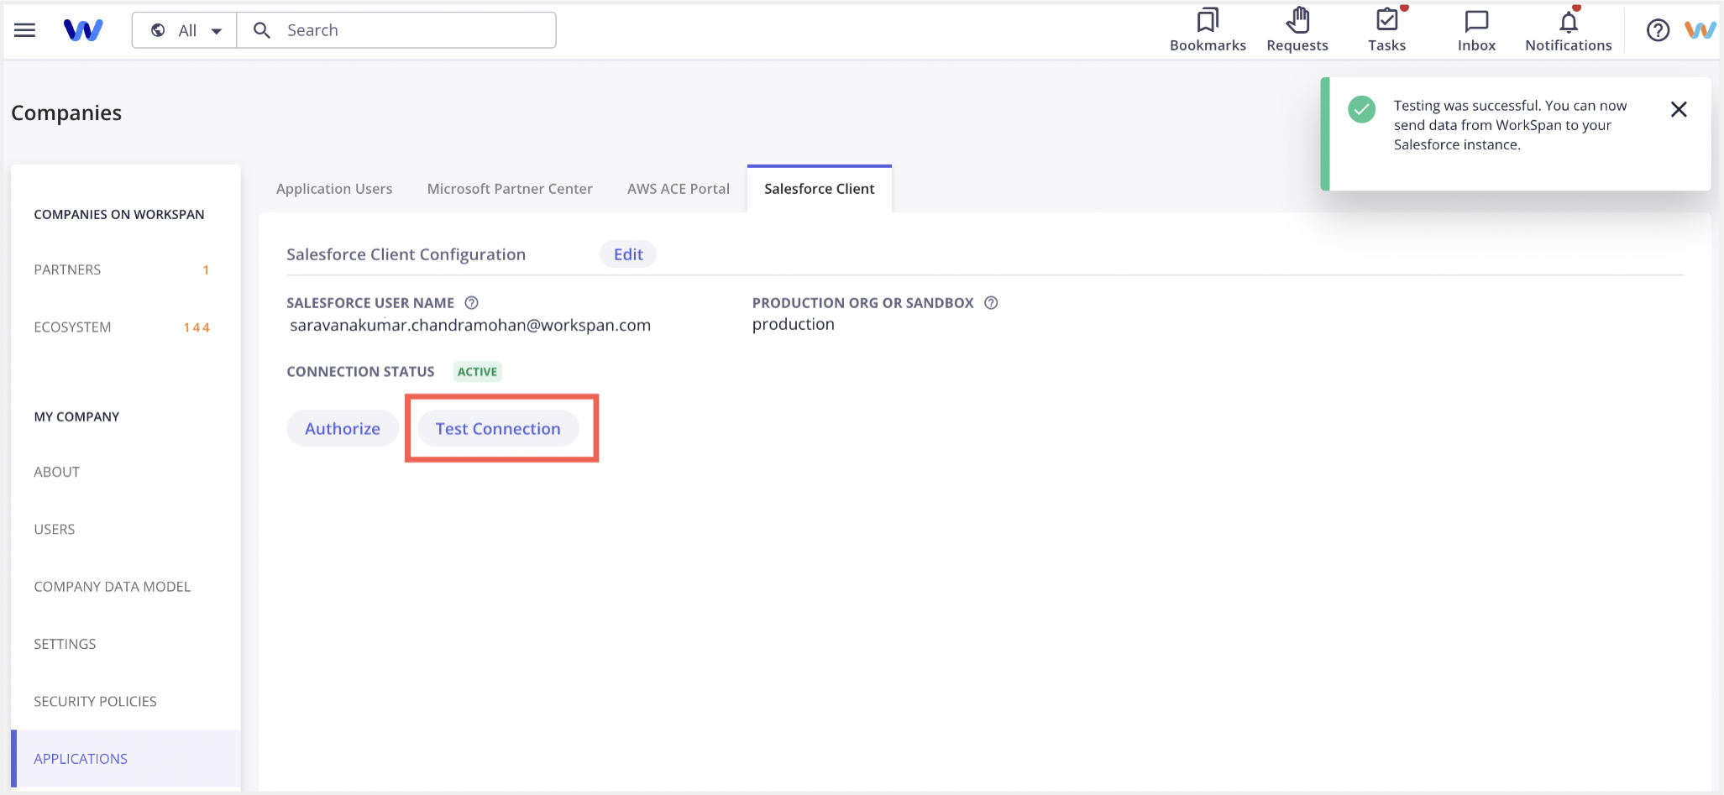The height and width of the screenshot is (795, 1724).
Task: Click the production org value text
Action: pos(794,325)
